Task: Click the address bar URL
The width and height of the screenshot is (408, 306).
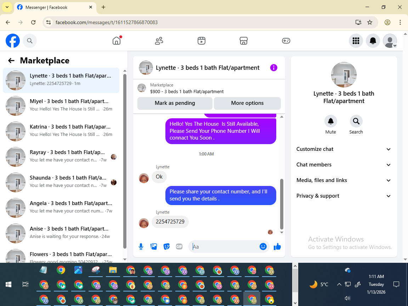Action: click(107, 22)
